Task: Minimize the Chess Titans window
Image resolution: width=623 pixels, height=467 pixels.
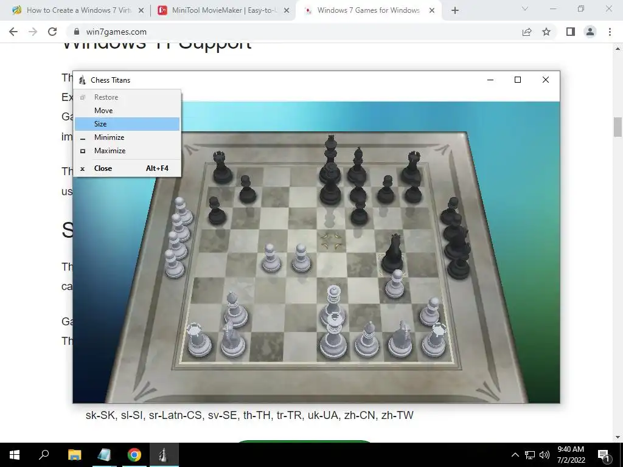Action: 490,80
